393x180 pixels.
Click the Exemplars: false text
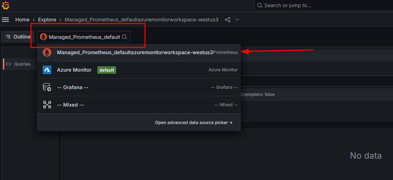pos(258,94)
